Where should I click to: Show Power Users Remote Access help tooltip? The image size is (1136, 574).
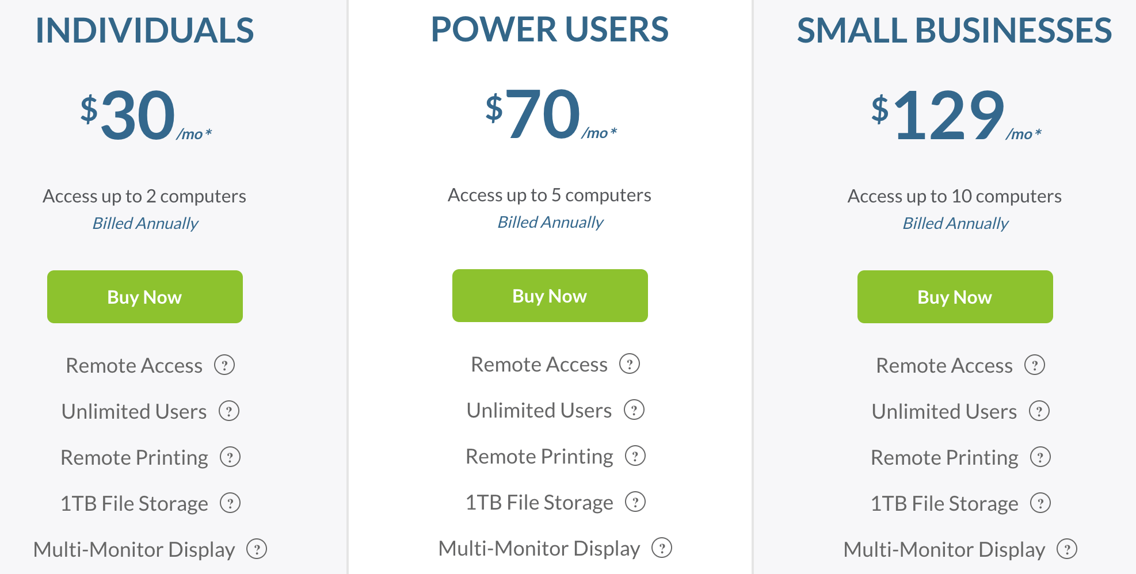(630, 364)
